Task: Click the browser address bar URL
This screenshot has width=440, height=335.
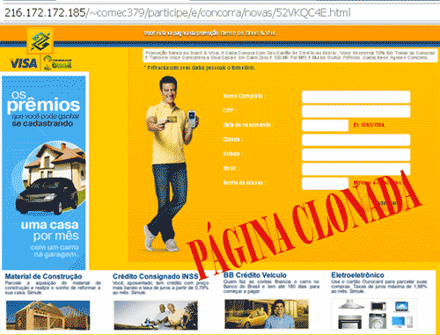Action: (x=178, y=13)
